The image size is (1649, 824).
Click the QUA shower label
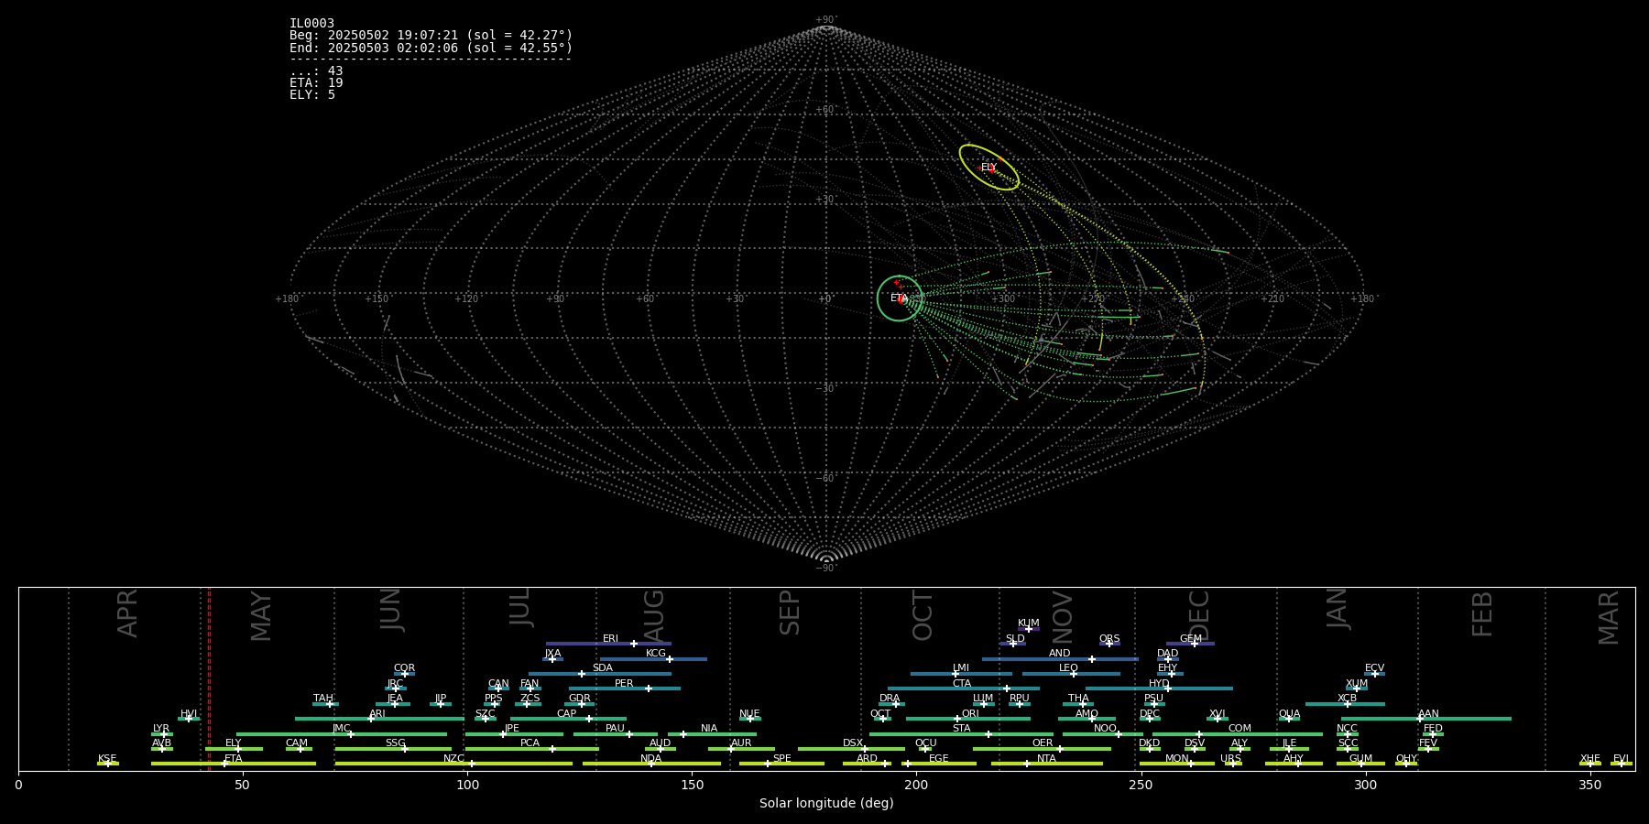(x=1289, y=713)
